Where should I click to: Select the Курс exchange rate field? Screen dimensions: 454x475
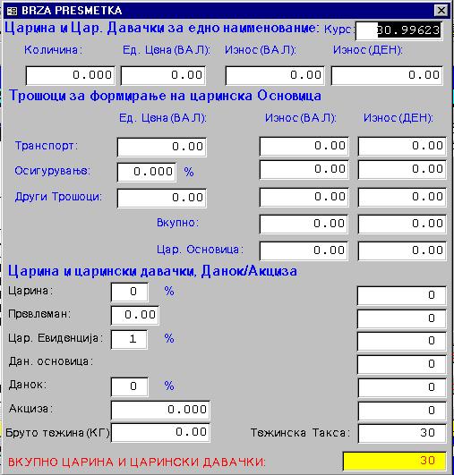pos(398,30)
